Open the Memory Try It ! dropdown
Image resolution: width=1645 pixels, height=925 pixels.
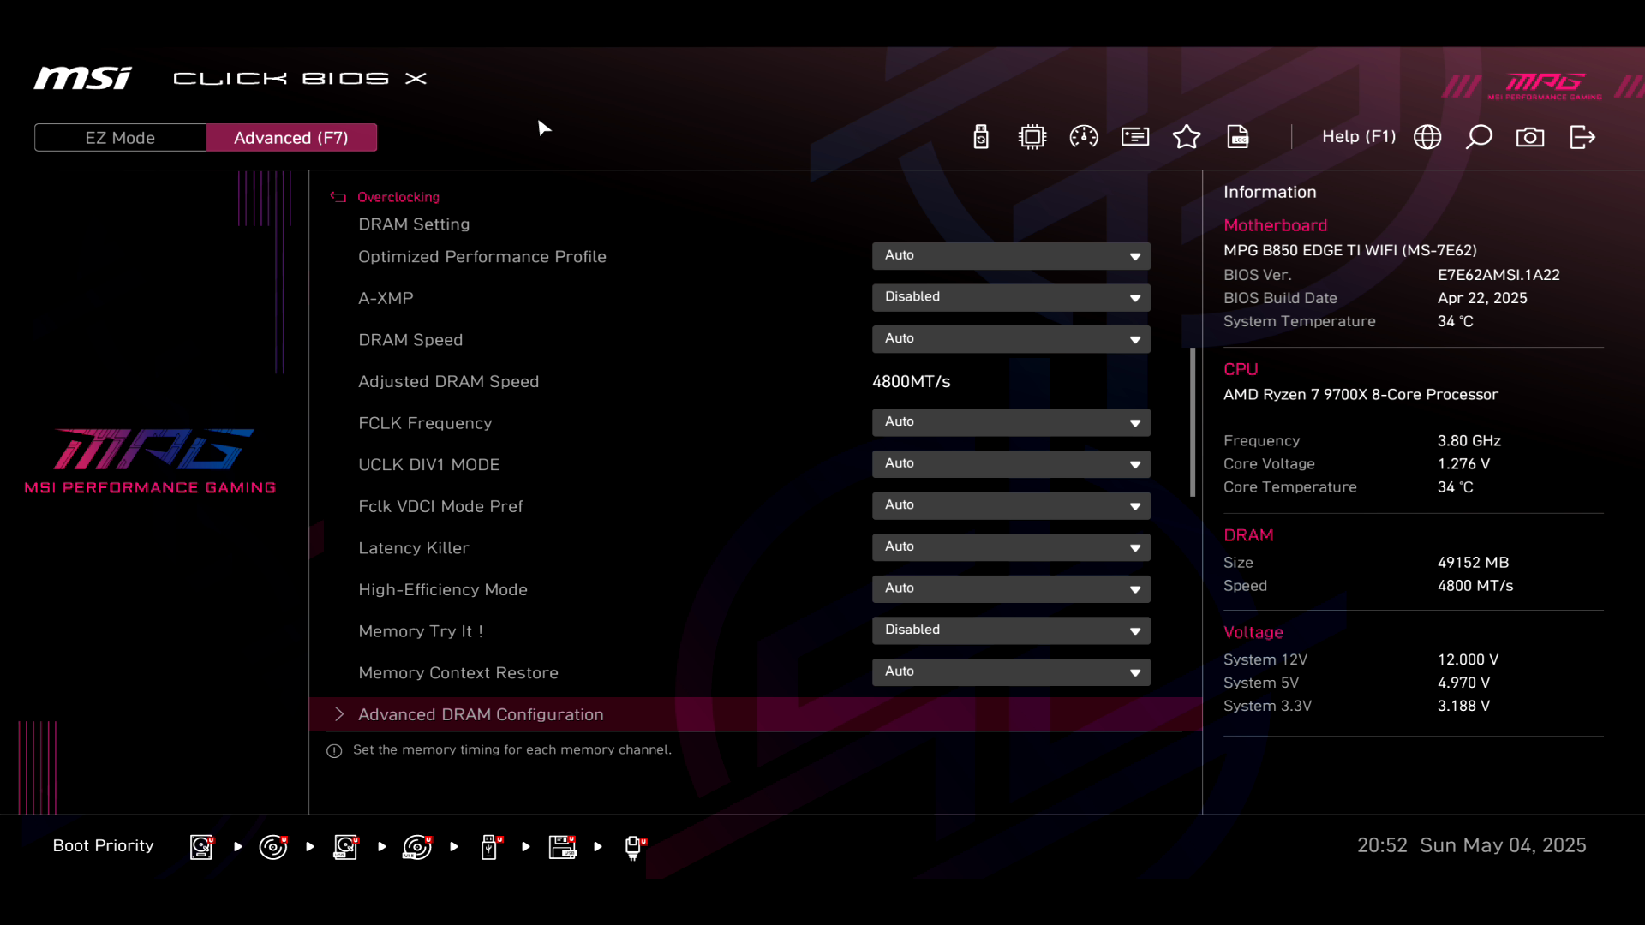tap(1011, 630)
